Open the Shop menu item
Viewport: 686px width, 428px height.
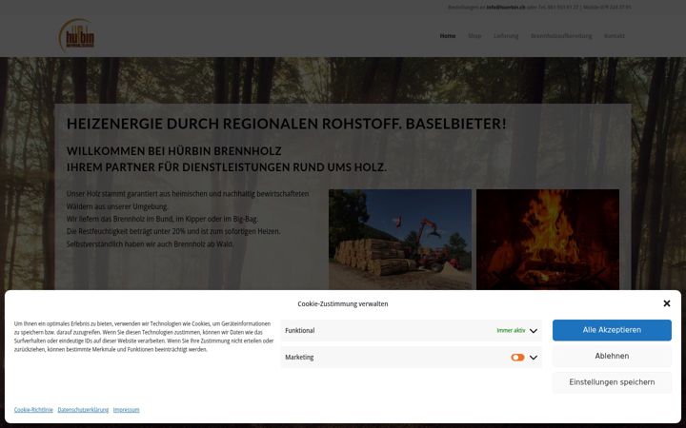474,36
